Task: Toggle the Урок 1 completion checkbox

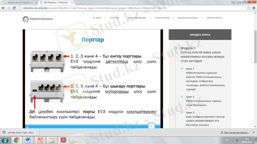Action: pyautogui.click(x=182, y=69)
